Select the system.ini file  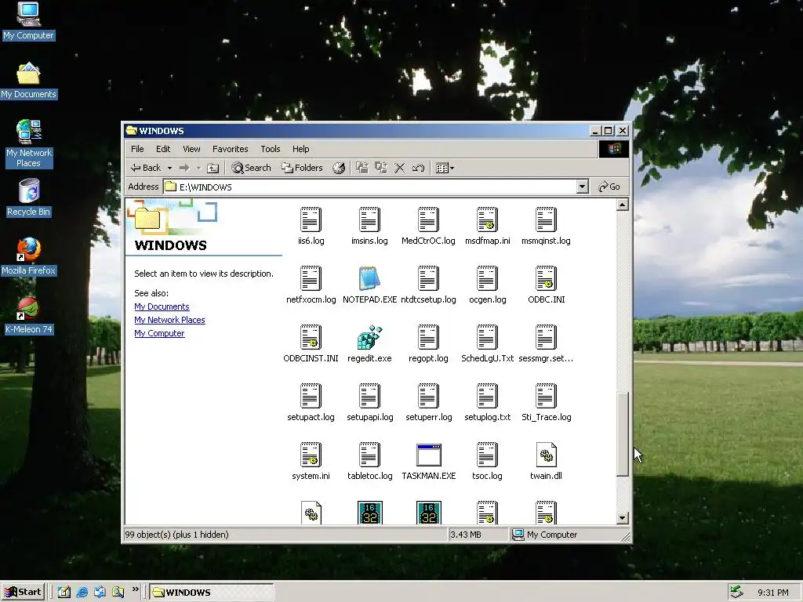pyautogui.click(x=311, y=461)
